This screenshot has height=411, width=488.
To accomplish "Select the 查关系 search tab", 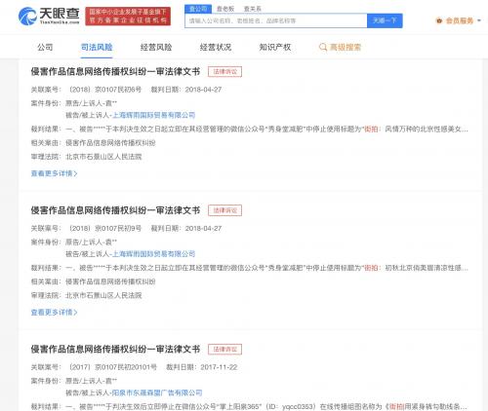I will coord(253,9).
